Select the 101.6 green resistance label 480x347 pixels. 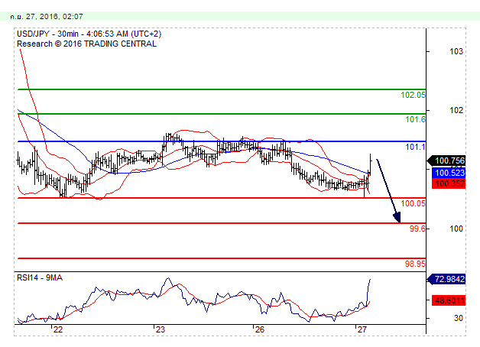(416, 120)
